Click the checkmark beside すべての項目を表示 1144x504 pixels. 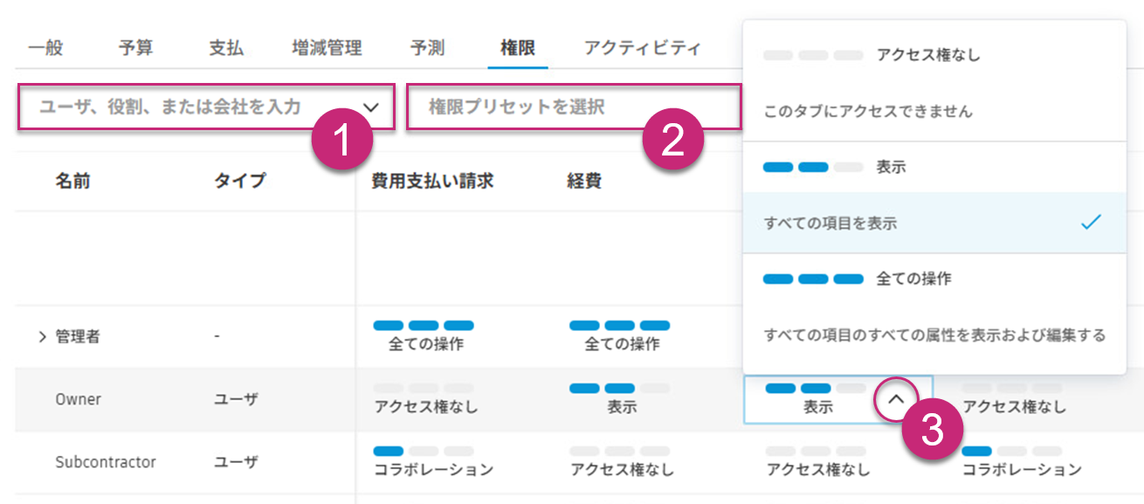coord(1089,223)
